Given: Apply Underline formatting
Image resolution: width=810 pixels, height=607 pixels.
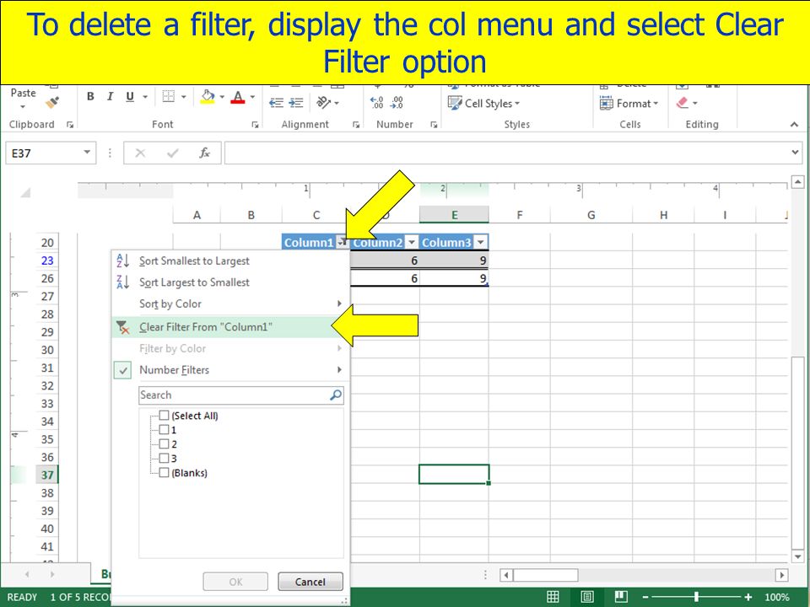Looking at the screenshot, I should click(x=130, y=96).
